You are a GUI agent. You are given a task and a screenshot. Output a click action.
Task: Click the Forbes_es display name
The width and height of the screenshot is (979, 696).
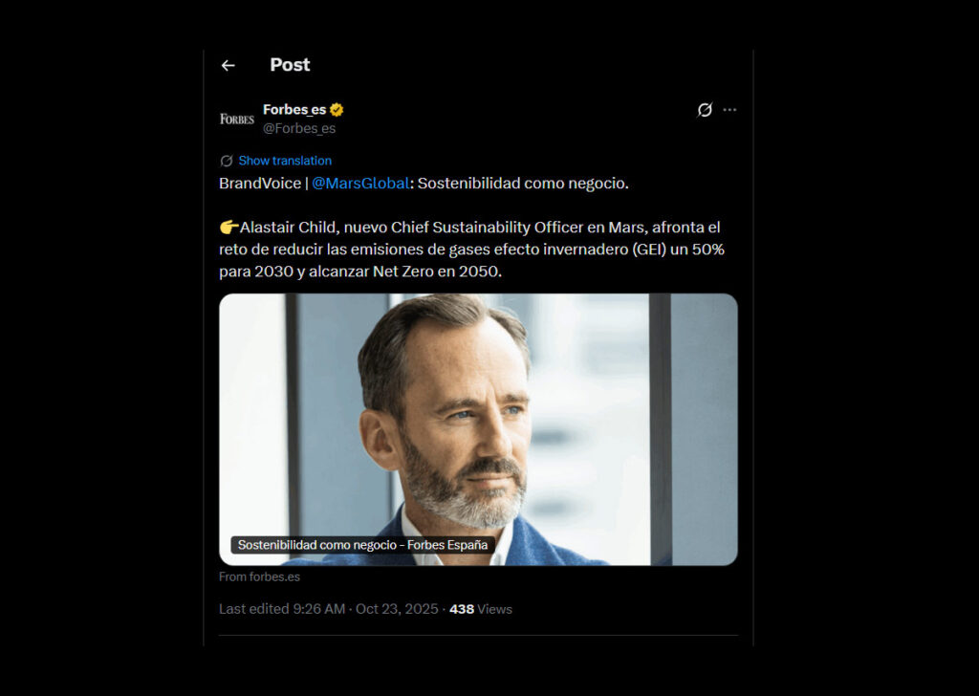point(294,110)
